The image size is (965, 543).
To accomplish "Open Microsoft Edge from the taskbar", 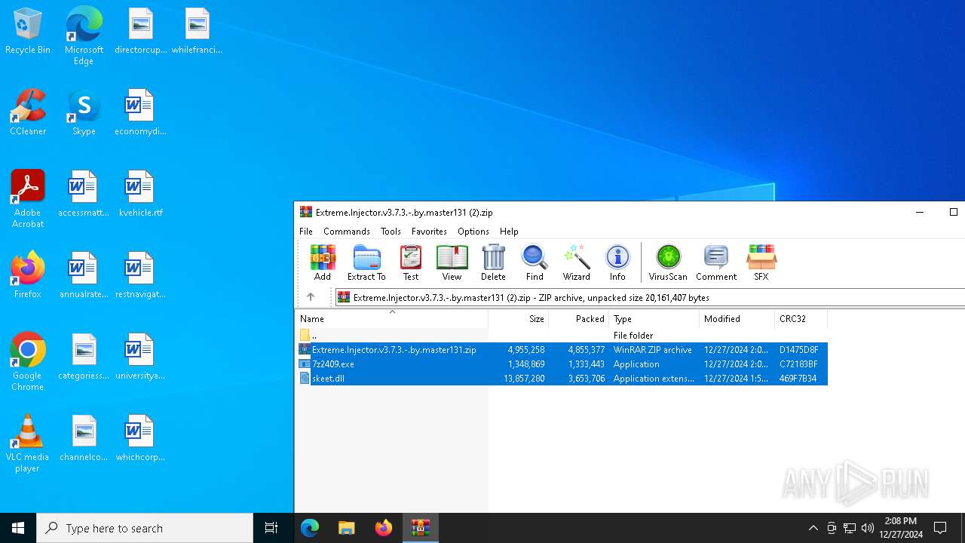I will tap(310, 528).
